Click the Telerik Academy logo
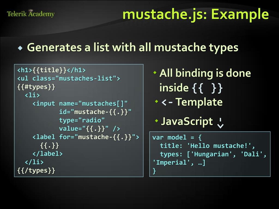This screenshot has width=279, height=209. (x=31, y=14)
